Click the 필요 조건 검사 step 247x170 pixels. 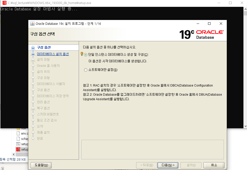47,120
